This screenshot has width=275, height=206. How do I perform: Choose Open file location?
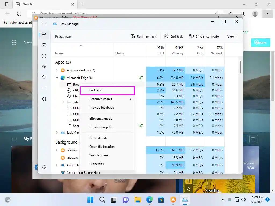[107, 147]
